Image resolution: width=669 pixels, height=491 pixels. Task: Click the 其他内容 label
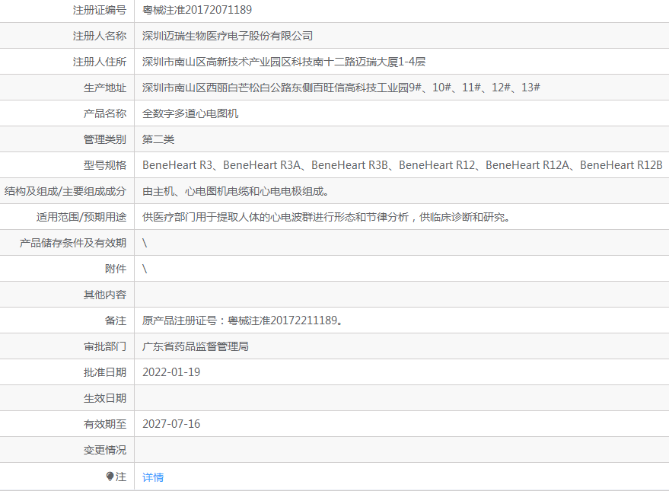(x=105, y=295)
